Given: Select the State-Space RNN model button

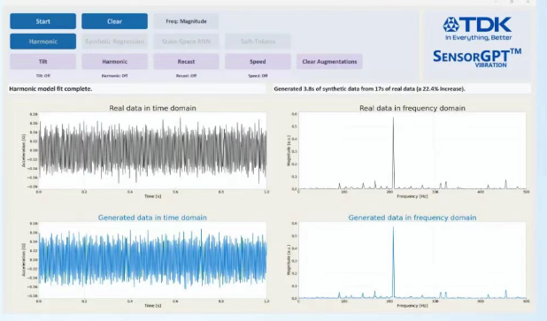Looking at the screenshot, I should [186, 42].
